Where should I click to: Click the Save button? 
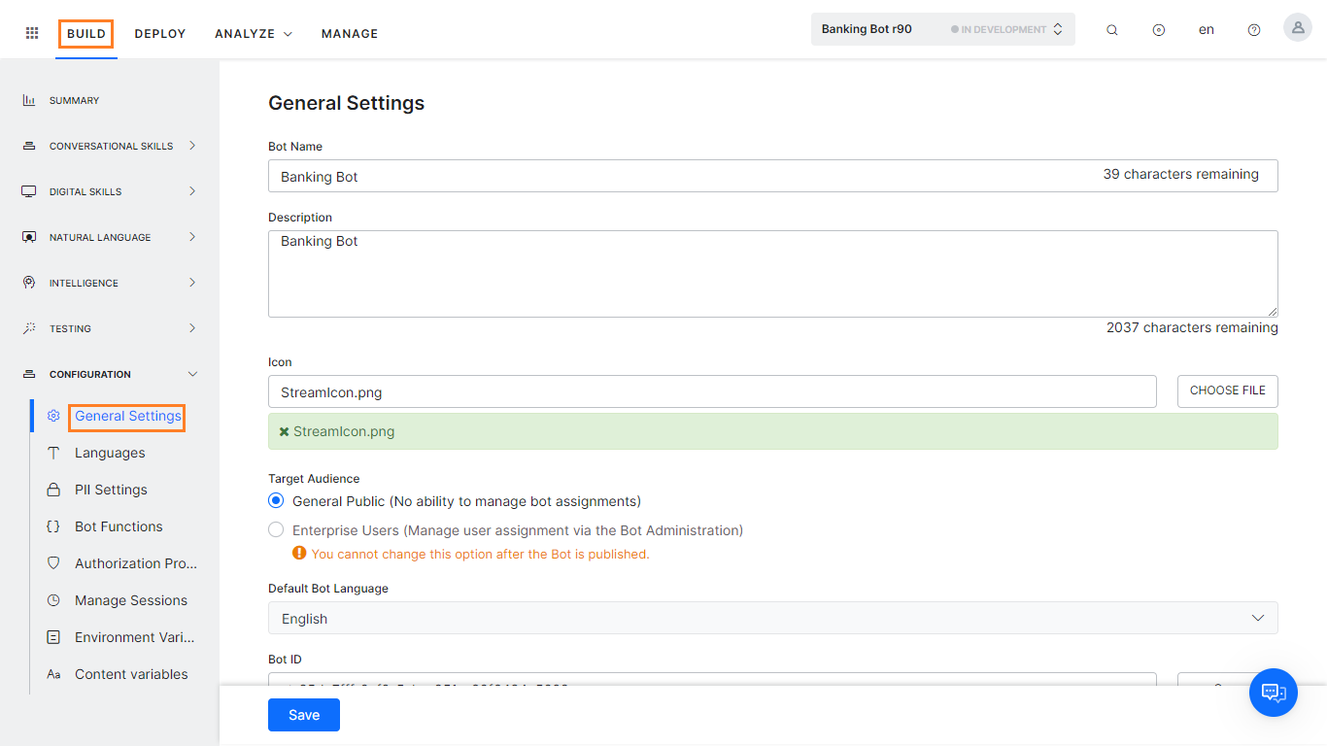pos(303,715)
